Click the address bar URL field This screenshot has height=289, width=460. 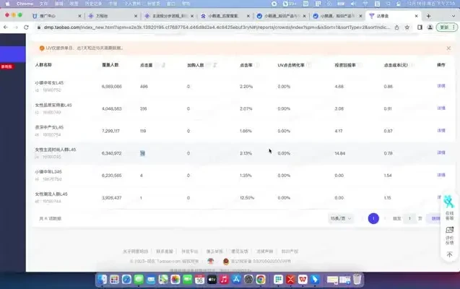click(217, 27)
